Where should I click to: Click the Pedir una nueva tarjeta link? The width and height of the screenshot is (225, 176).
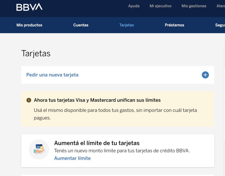click(x=52, y=75)
